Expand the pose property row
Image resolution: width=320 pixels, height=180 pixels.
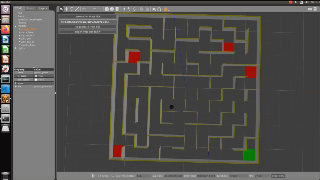pyautogui.click(x=16, y=83)
